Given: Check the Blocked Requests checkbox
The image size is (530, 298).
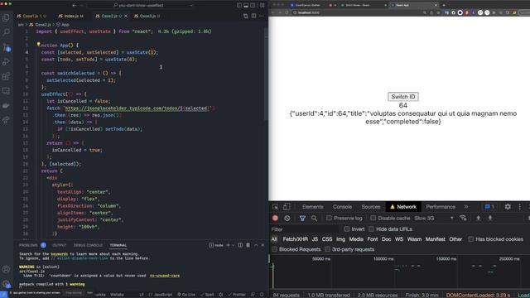Looking at the screenshot, I should point(274,249).
